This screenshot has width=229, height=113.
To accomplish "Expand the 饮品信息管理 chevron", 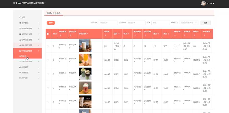I will [38, 34].
